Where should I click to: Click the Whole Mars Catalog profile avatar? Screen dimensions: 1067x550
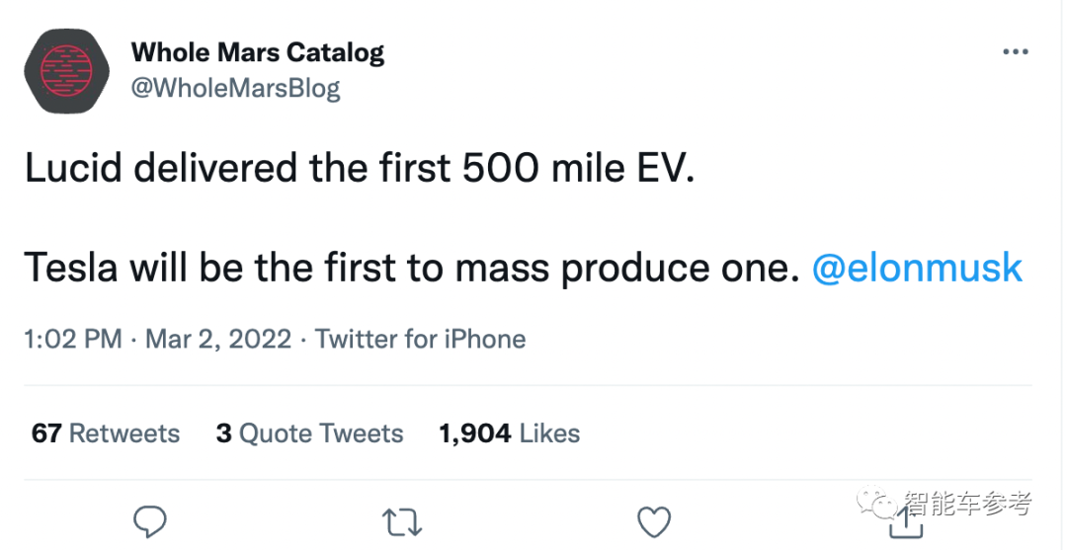pos(67,71)
